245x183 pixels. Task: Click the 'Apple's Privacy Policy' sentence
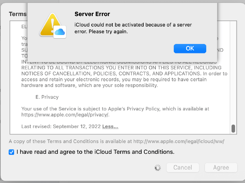click(x=115, y=109)
